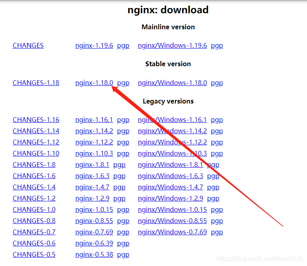Image resolution: width=307 pixels, height=266 pixels.
Task: Open CHANGES-1.18 link
Action: point(36,83)
